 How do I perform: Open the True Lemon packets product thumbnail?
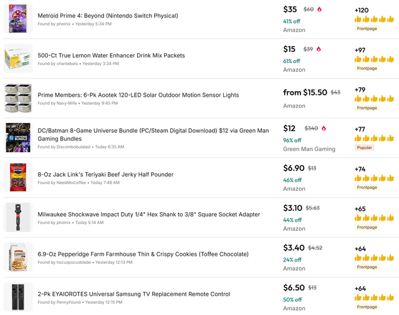tap(18, 58)
